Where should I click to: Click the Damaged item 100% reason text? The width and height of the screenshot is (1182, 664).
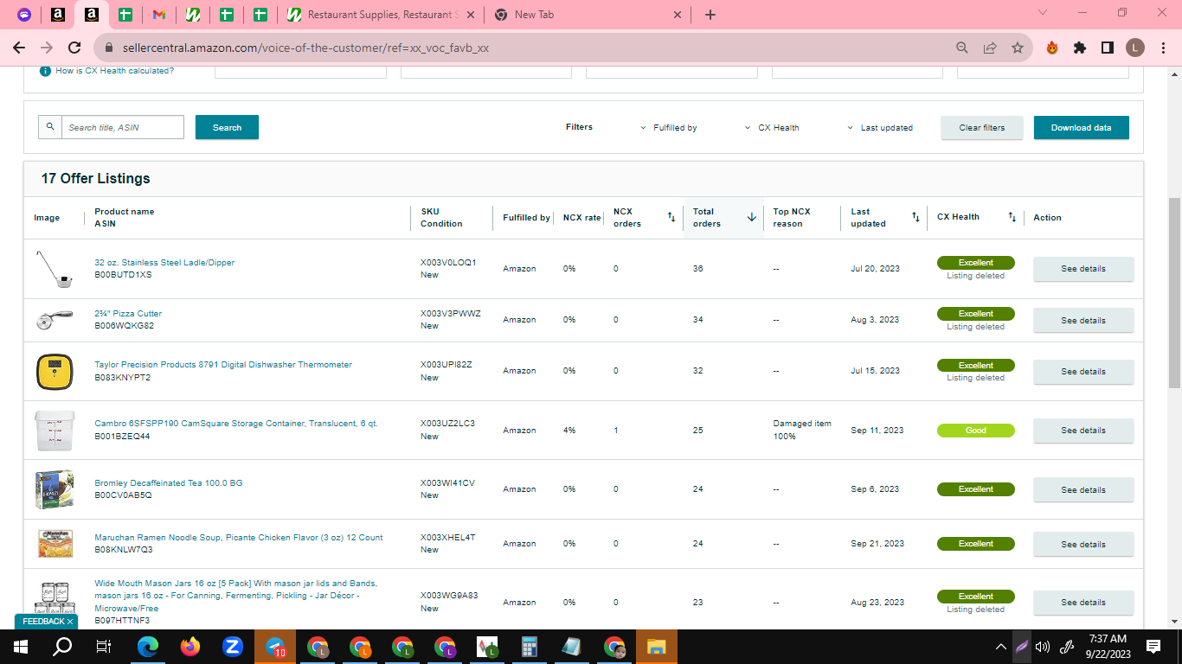(x=802, y=430)
